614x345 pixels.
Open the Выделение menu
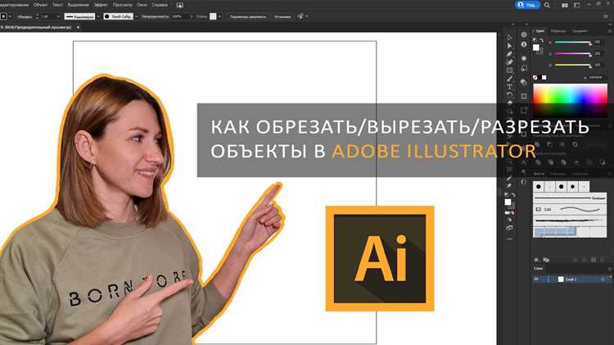[79, 5]
